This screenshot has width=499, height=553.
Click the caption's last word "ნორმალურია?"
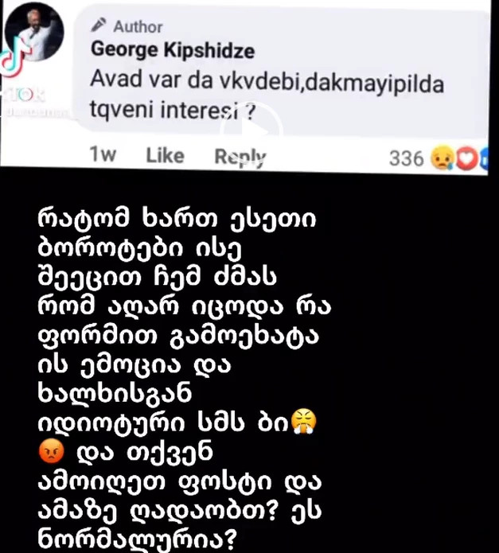[136, 539]
